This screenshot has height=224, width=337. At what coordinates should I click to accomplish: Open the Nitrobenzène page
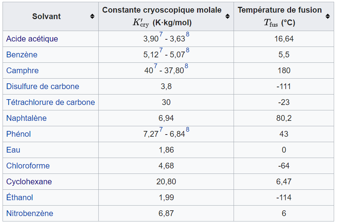pos(30,214)
